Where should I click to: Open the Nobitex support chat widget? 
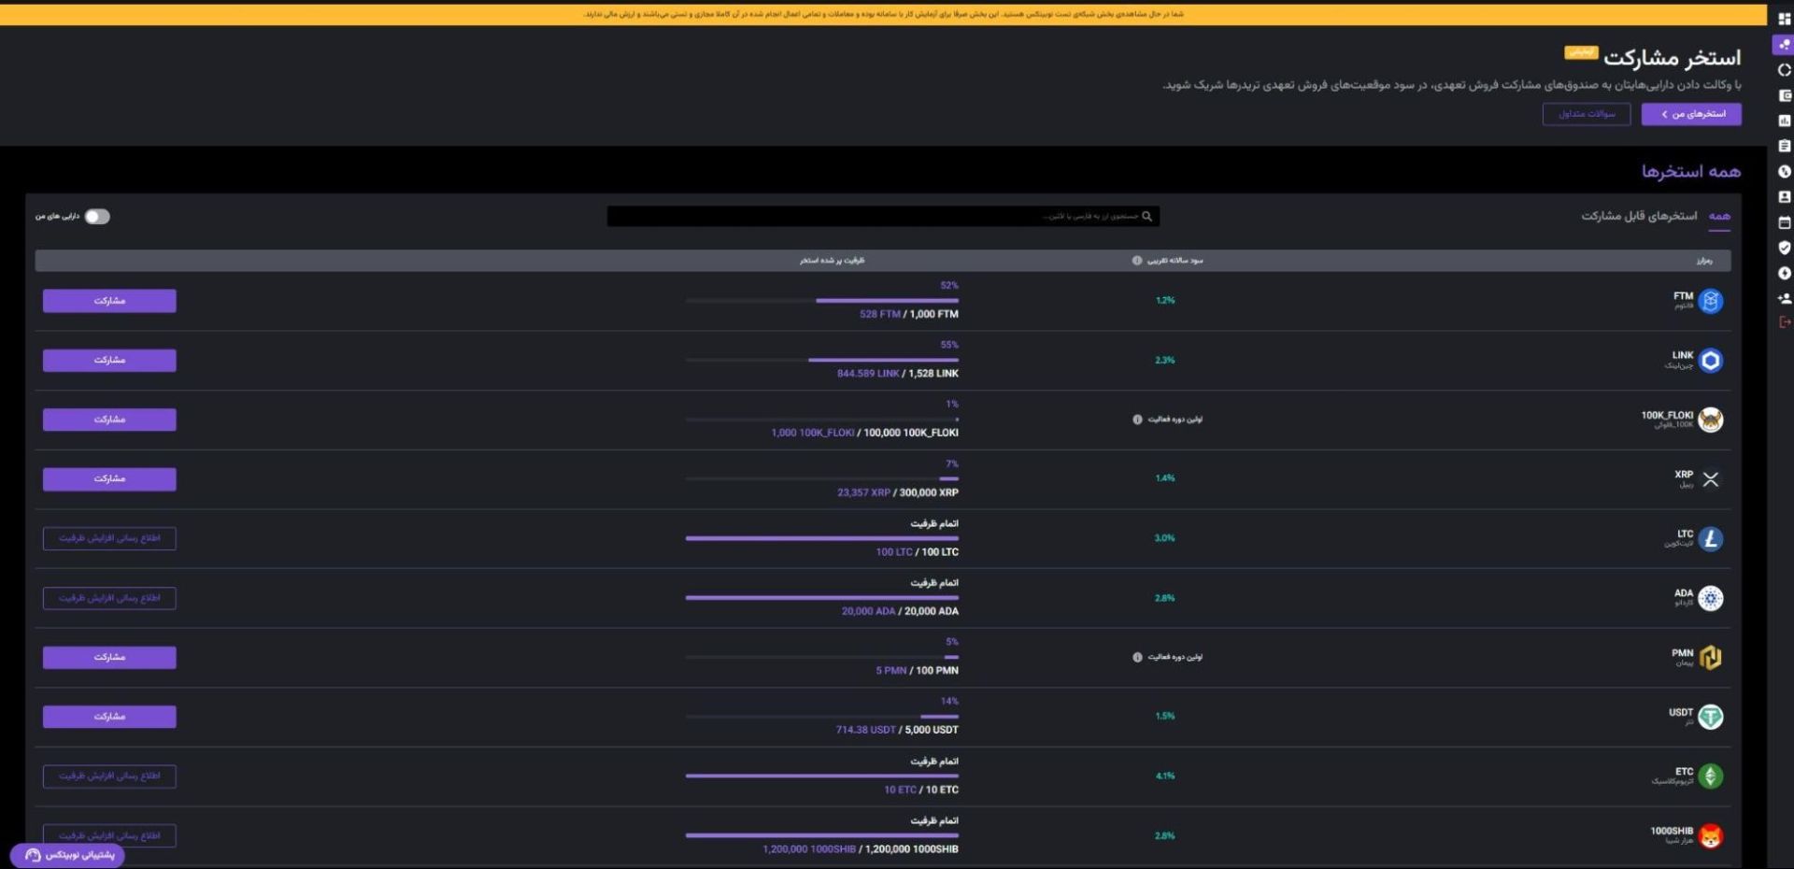(68, 855)
